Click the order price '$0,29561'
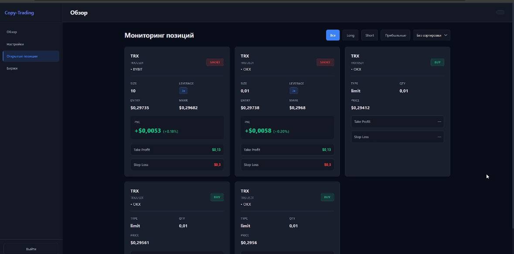This screenshot has width=514, height=254. (140, 243)
